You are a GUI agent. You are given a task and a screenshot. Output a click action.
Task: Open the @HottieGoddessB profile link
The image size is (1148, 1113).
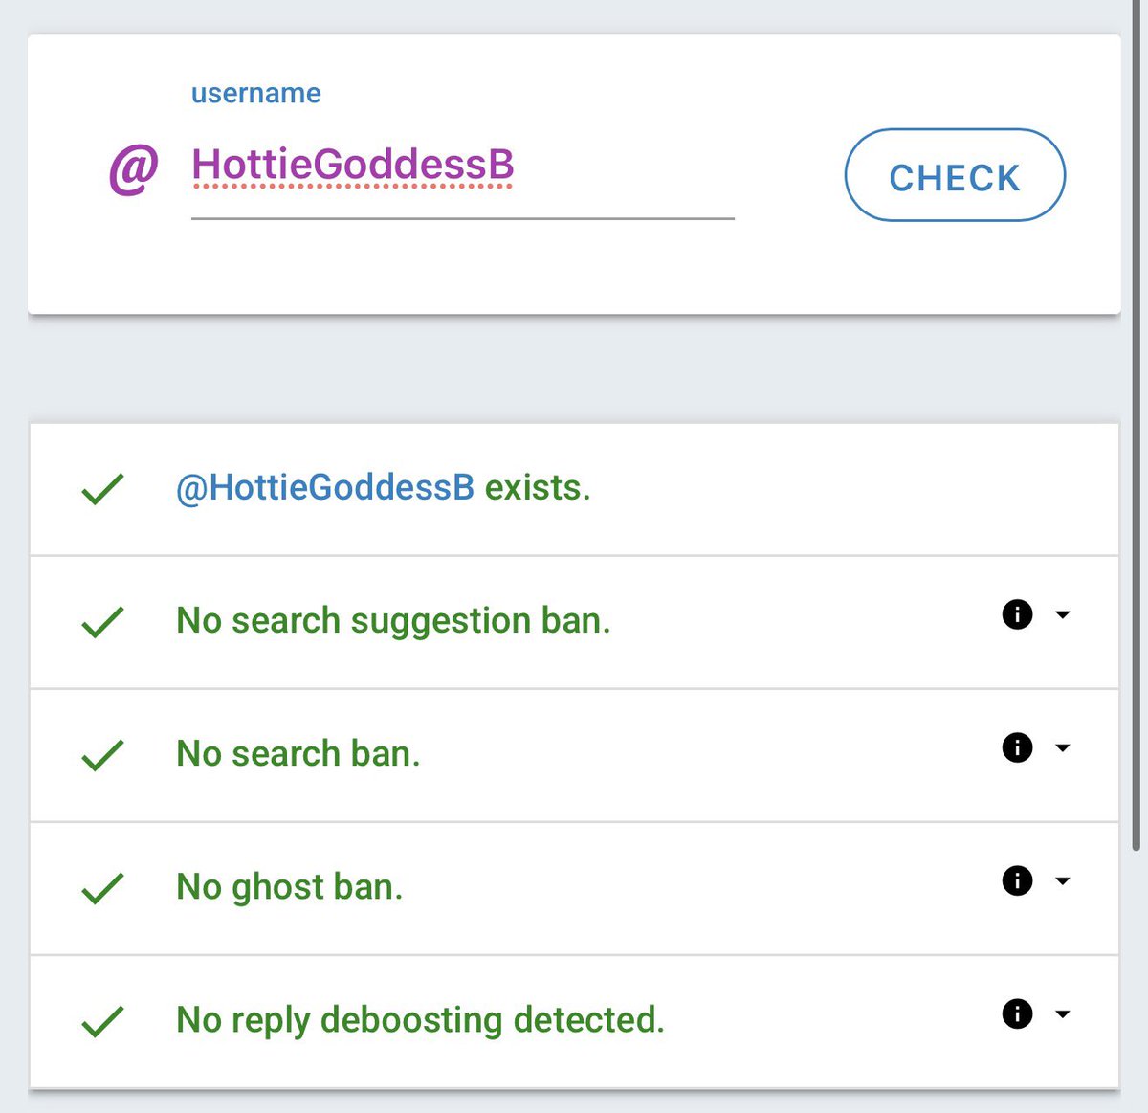325,487
